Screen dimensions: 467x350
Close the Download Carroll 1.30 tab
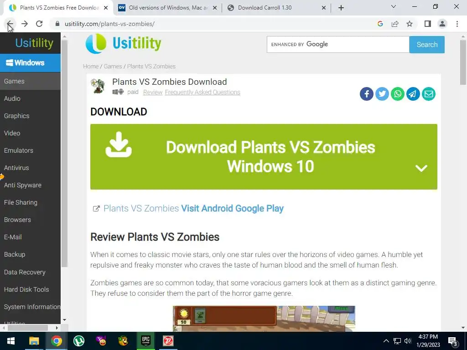coord(324,8)
